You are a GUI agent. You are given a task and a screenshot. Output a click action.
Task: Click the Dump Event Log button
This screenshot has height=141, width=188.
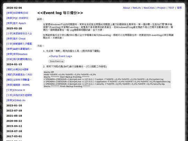pos(57,61)
